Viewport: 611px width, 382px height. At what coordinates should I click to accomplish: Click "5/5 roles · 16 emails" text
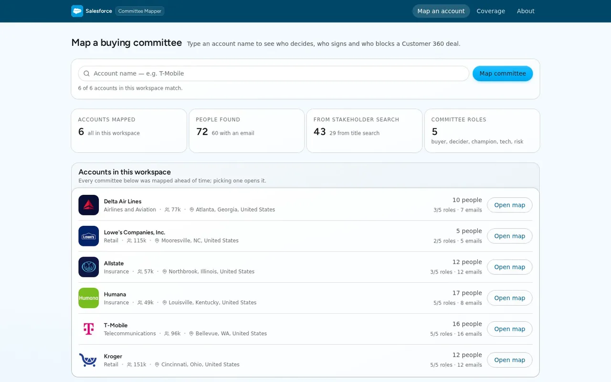click(456, 334)
